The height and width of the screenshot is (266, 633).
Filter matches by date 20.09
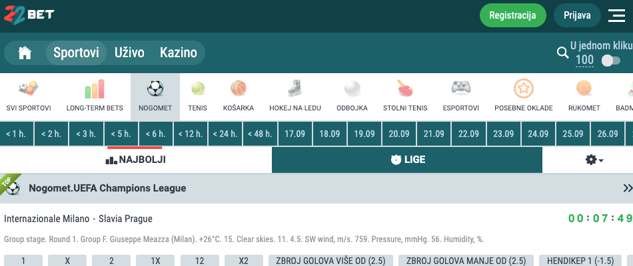point(399,134)
